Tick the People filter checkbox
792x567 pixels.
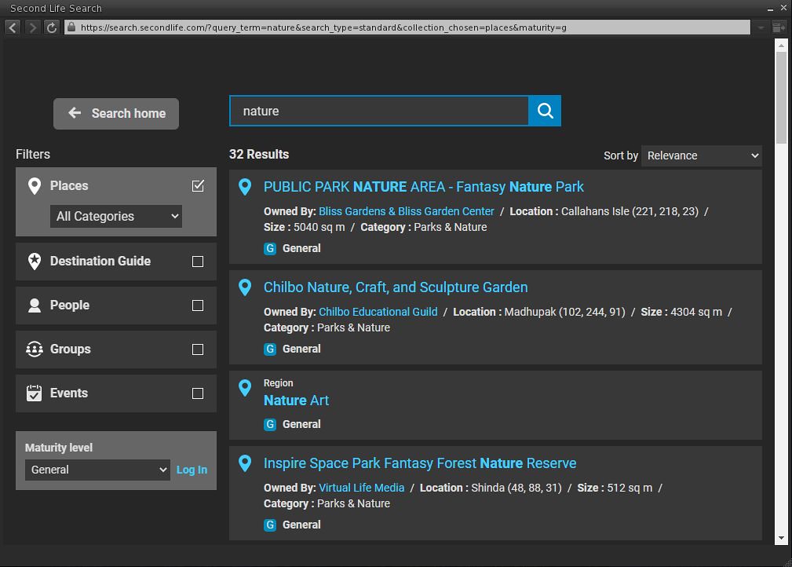(198, 305)
